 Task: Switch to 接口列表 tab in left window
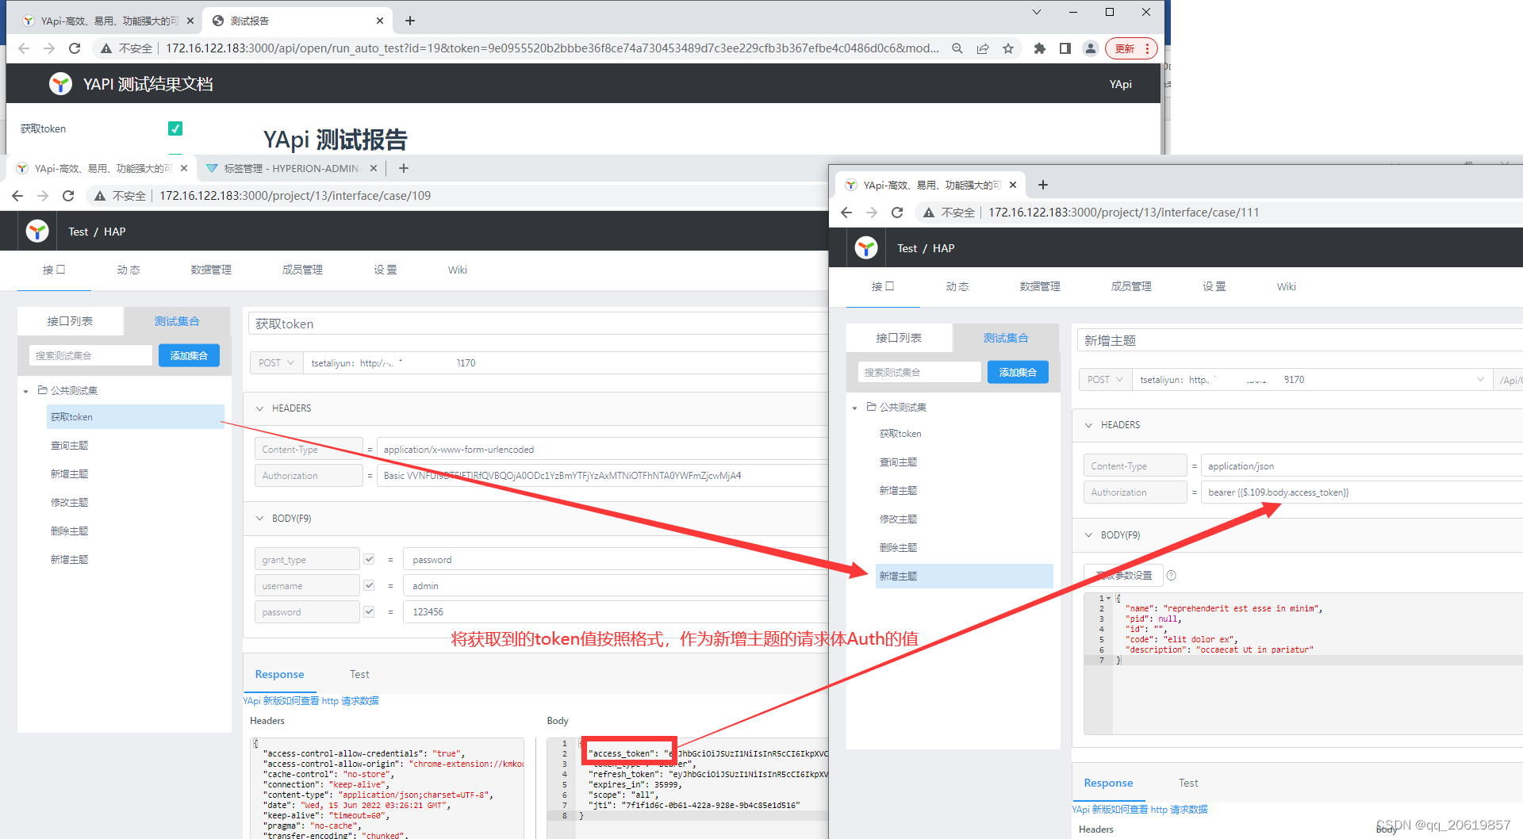(70, 321)
